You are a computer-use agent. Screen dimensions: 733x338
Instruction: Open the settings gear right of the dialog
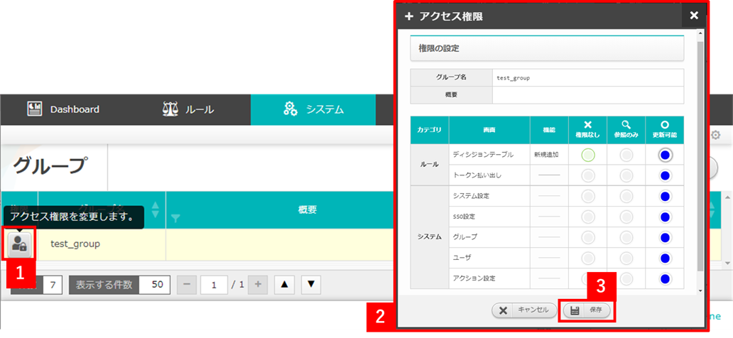point(715,135)
